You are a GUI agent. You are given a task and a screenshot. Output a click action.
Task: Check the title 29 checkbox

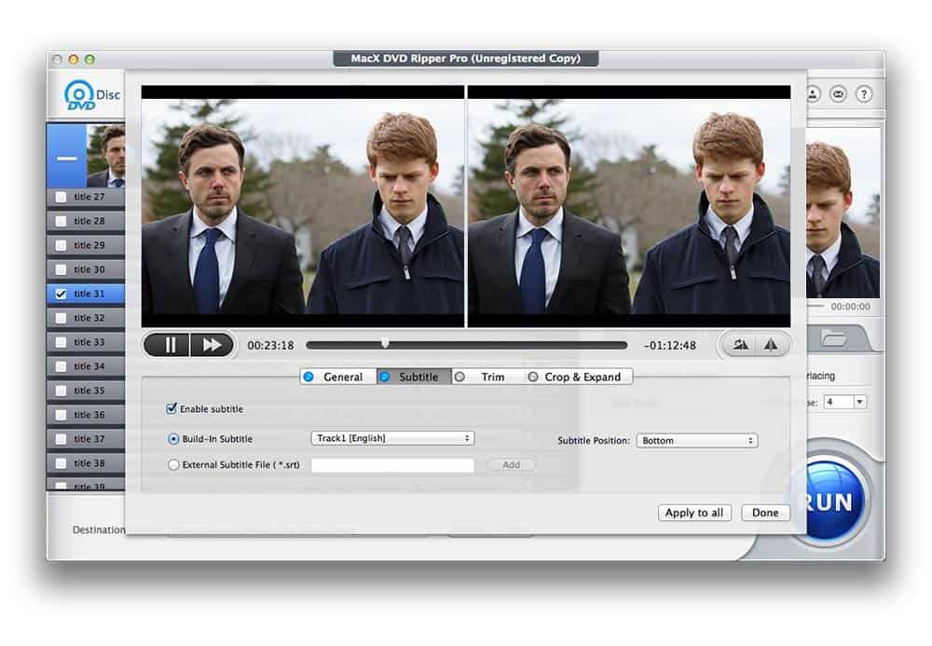click(x=62, y=245)
